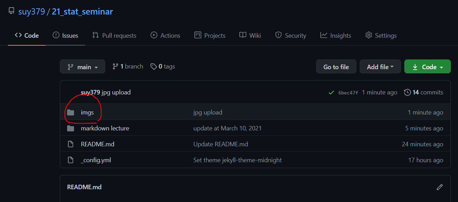Open 'update at March 10, 2021' commit

(227, 128)
